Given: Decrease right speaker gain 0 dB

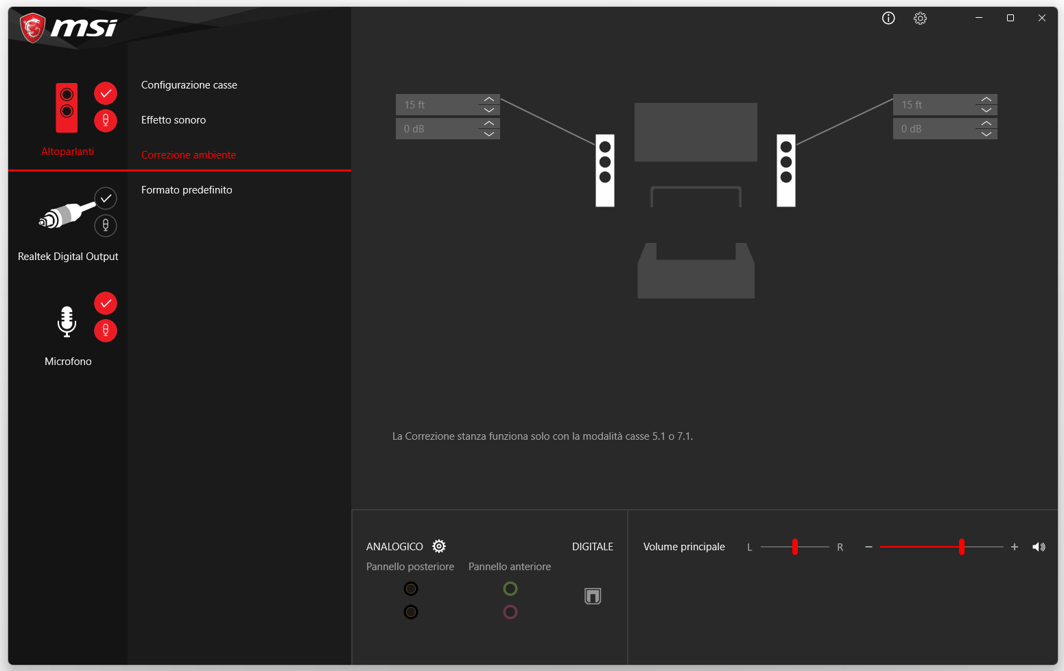Looking at the screenshot, I should point(986,134).
